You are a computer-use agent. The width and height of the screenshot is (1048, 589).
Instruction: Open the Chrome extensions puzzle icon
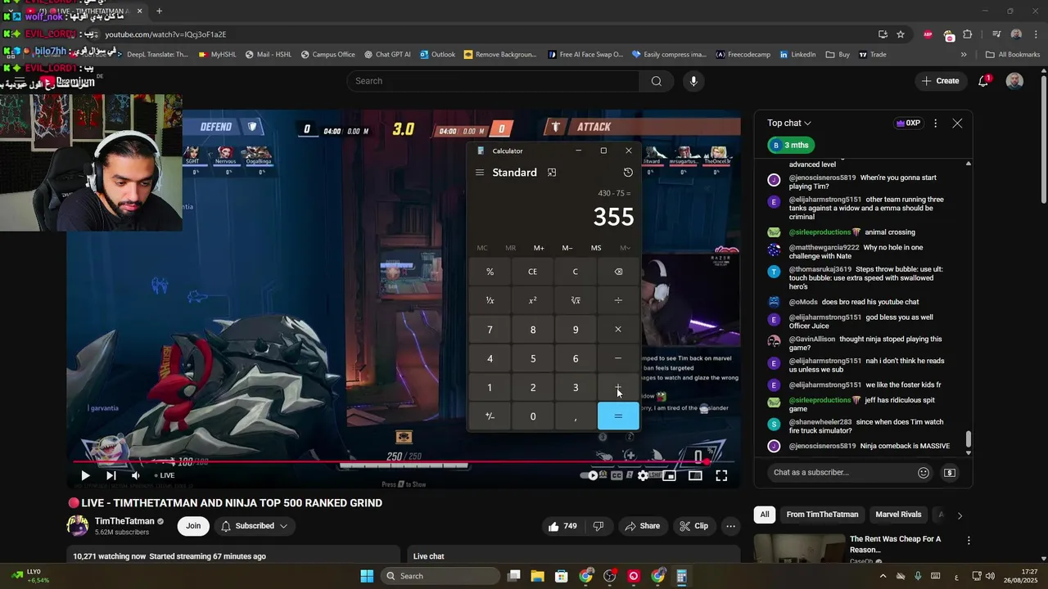pyautogui.click(x=968, y=34)
